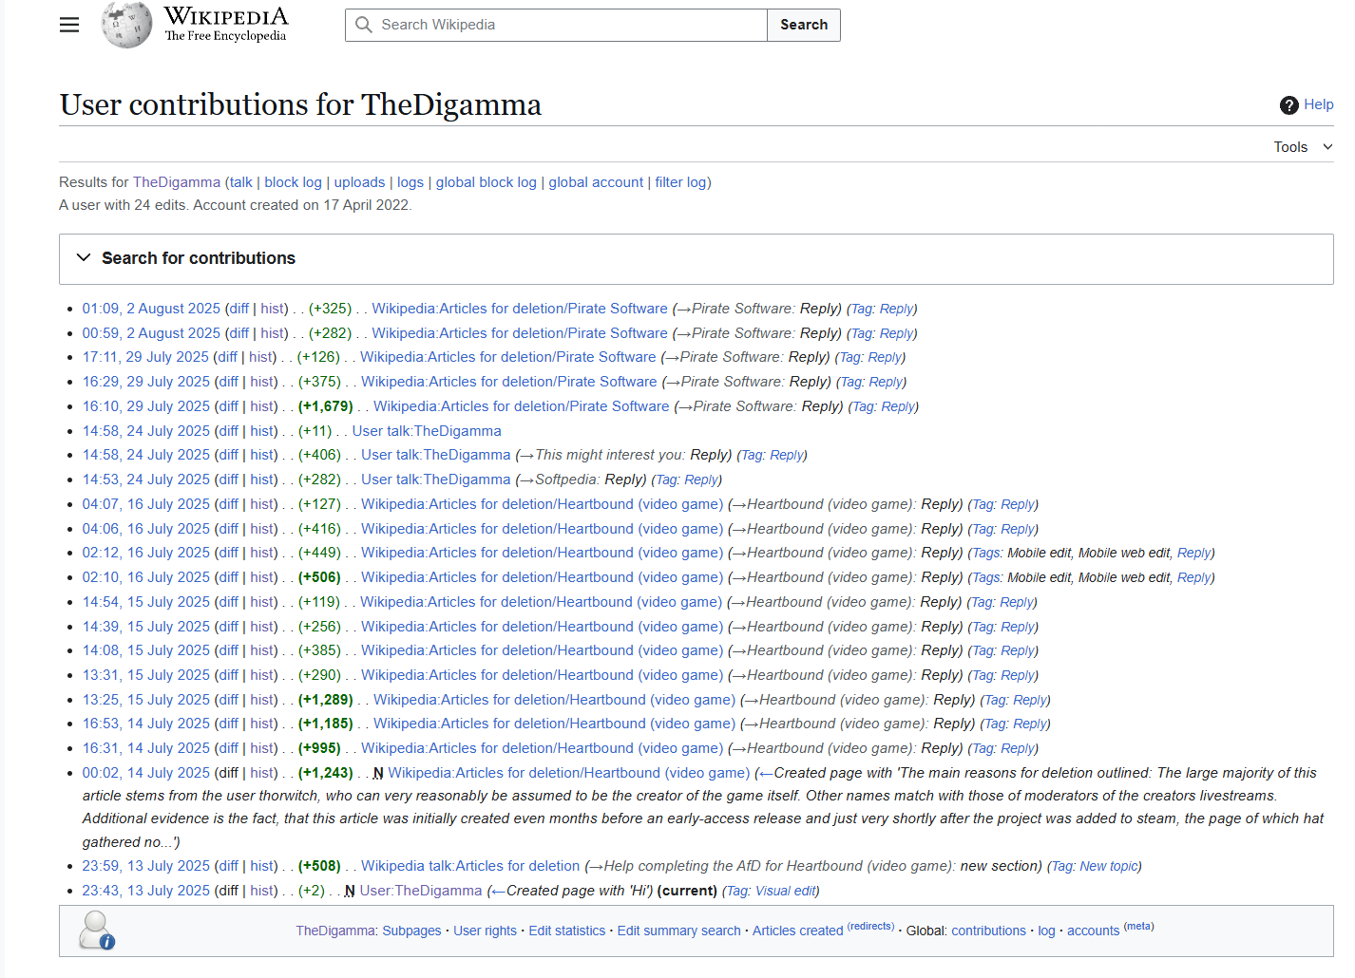The height and width of the screenshot is (978, 1355).
Task: Open the redirects superscript link
Action: click(x=870, y=926)
